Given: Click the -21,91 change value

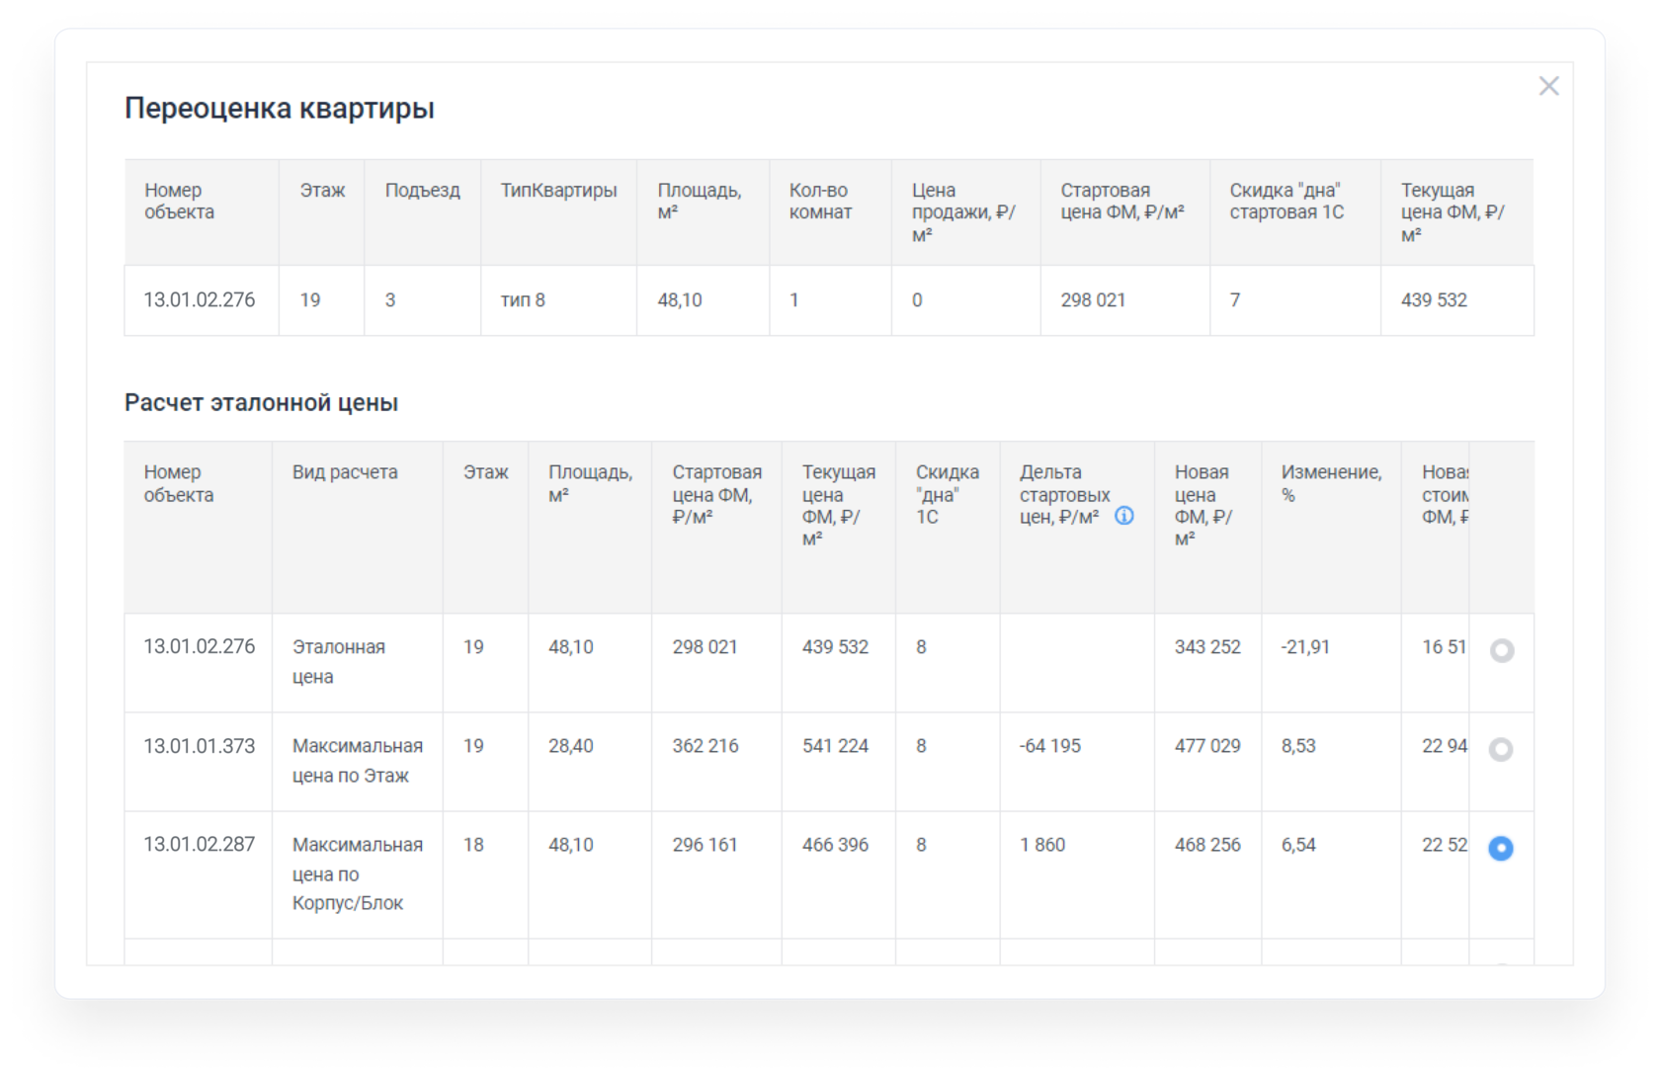Looking at the screenshot, I should click(1305, 647).
